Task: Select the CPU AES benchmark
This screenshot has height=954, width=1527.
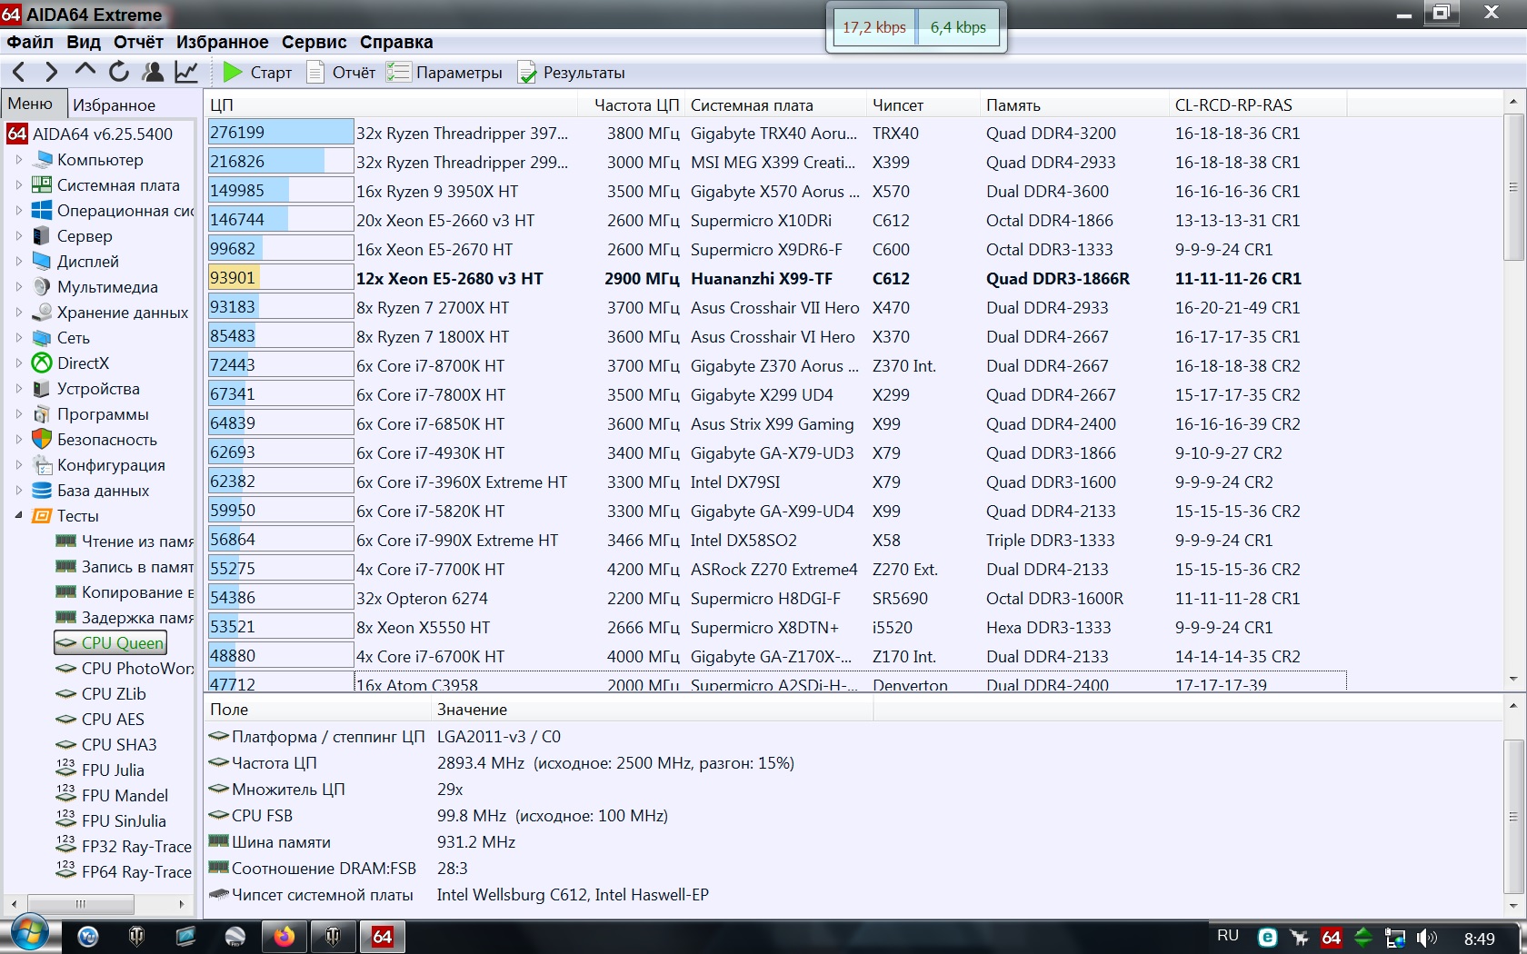Action: tap(100, 720)
